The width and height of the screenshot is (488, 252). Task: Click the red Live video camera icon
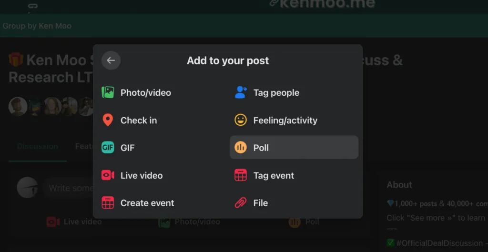[108, 175]
